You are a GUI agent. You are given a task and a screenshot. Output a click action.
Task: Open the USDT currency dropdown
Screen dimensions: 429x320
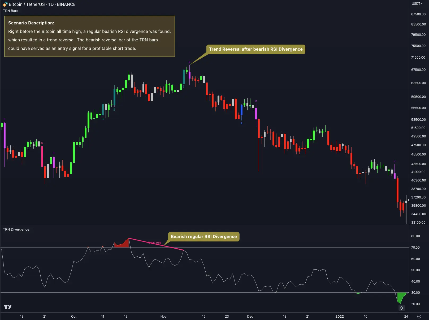click(417, 4)
